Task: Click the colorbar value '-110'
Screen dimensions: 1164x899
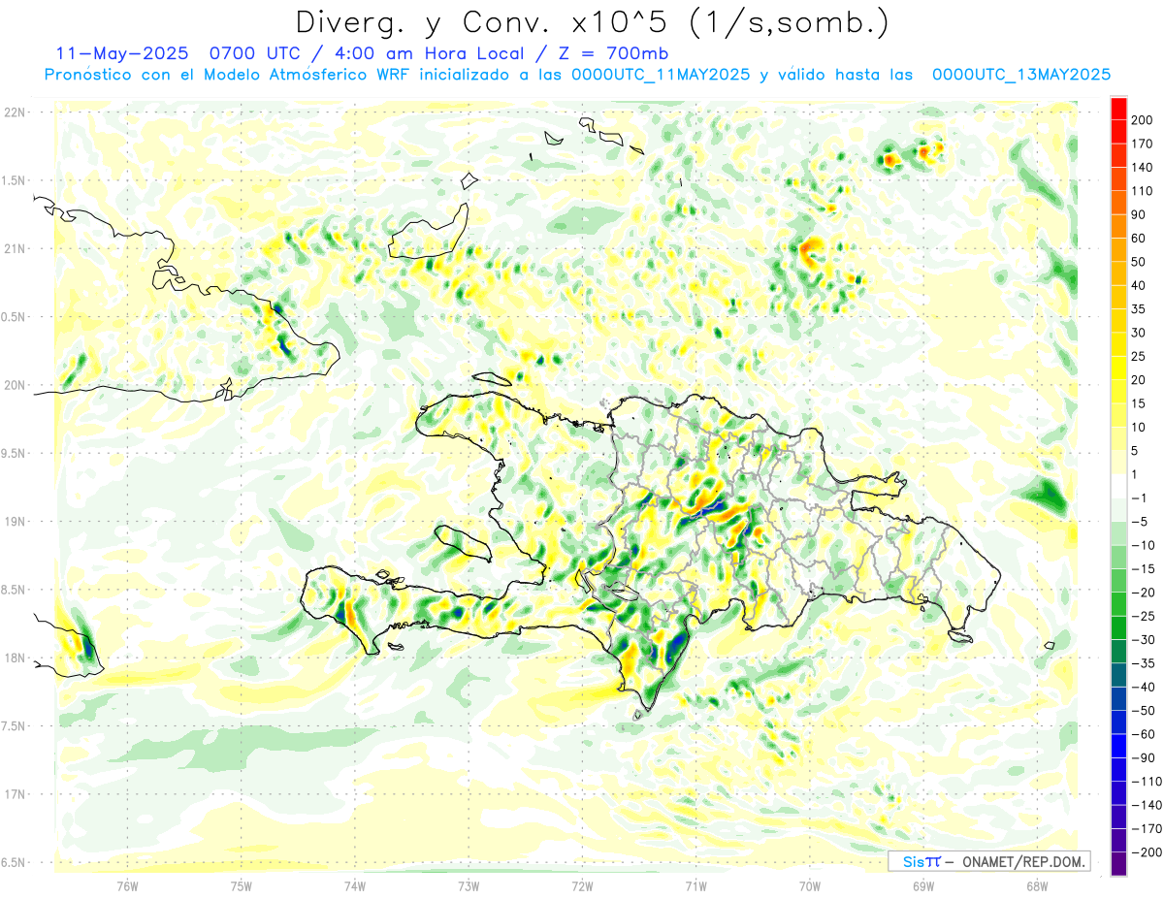Action: tap(1147, 782)
